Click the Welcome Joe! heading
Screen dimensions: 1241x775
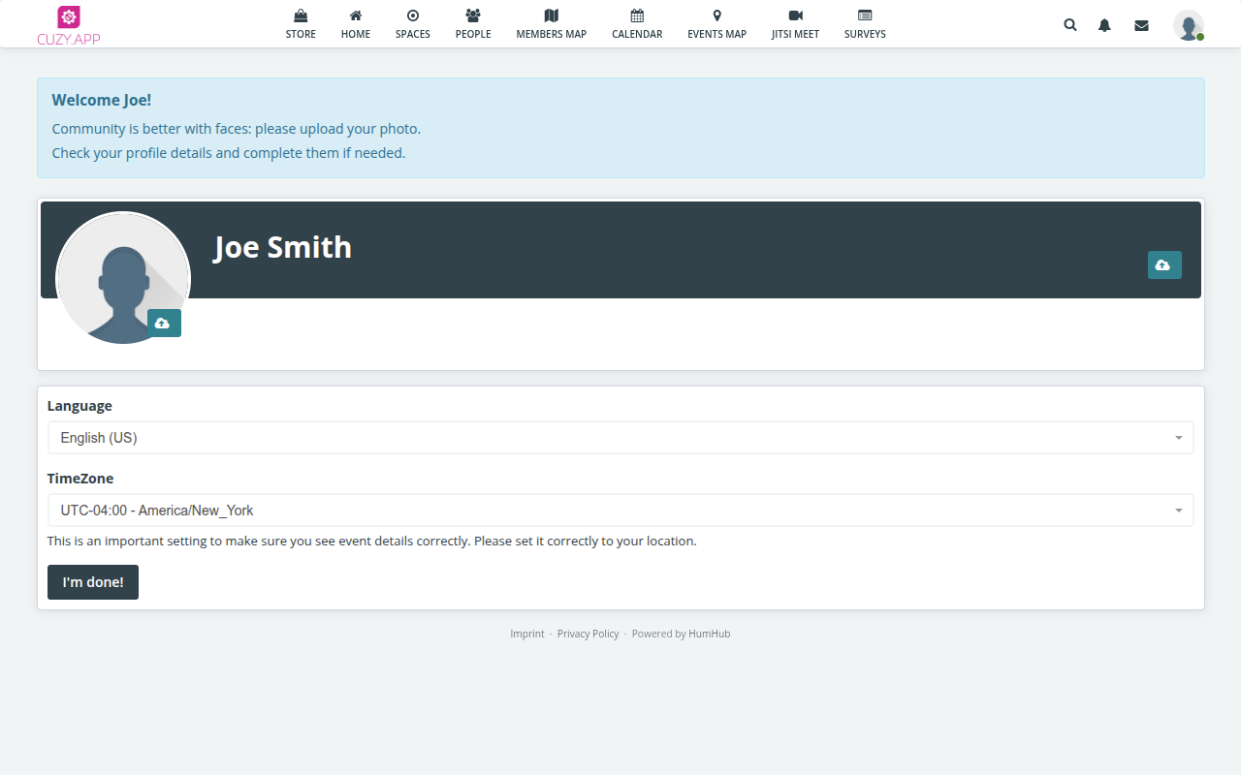point(102,100)
